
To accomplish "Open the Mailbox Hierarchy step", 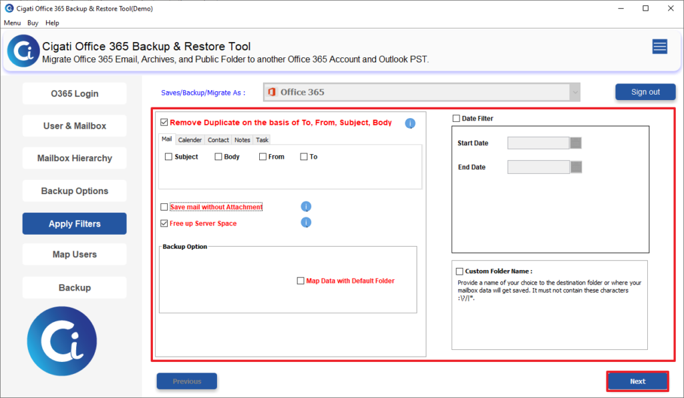I will 75,158.
